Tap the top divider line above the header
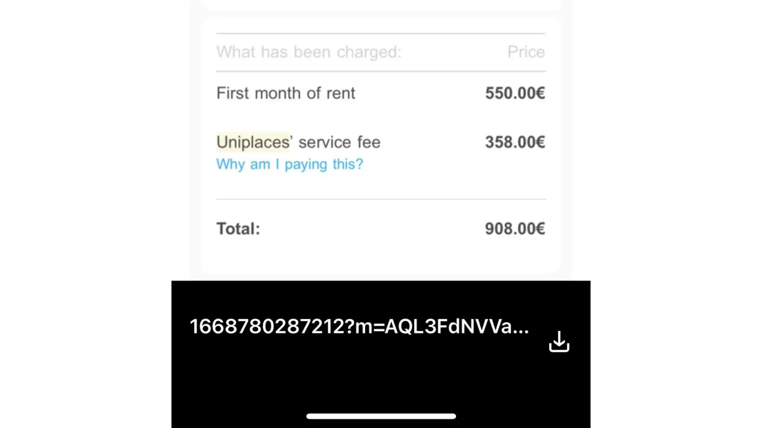762x428 pixels. (381, 33)
